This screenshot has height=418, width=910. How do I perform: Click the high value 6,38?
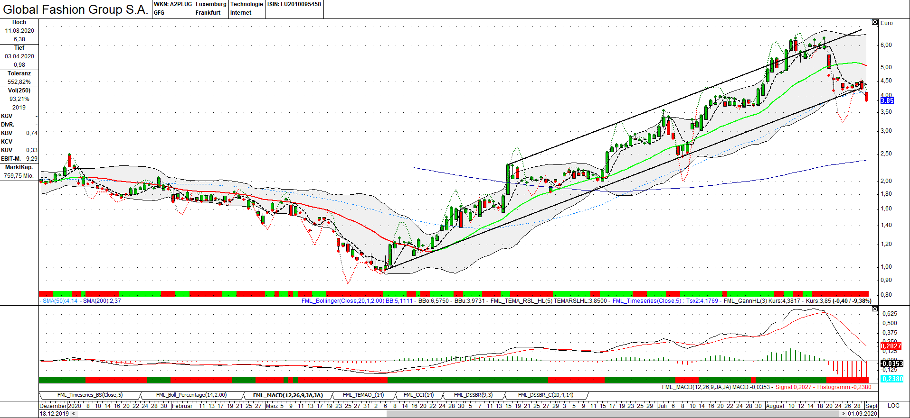coord(19,39)
